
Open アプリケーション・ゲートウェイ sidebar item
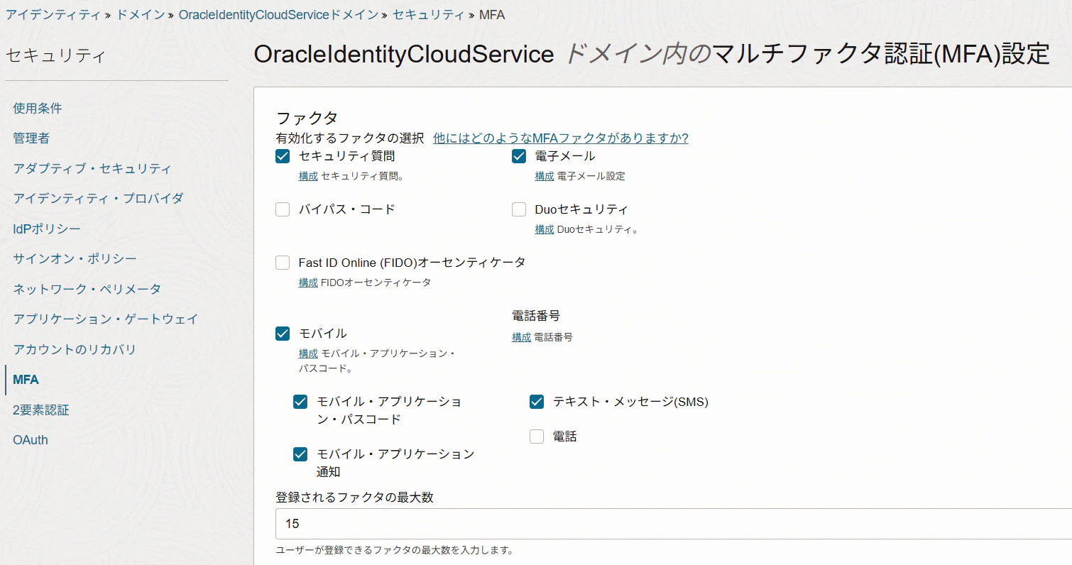(106, 319)
